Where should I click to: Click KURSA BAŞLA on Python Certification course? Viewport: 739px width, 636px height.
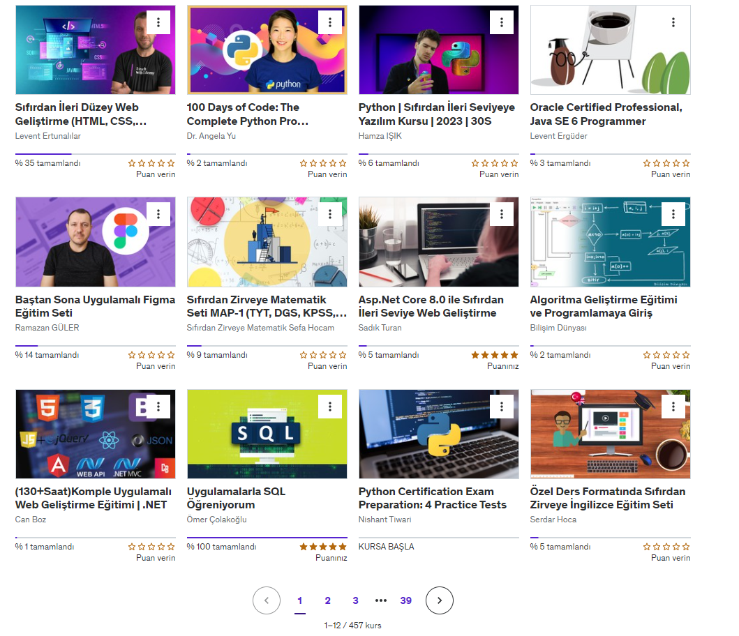[386, 547]
